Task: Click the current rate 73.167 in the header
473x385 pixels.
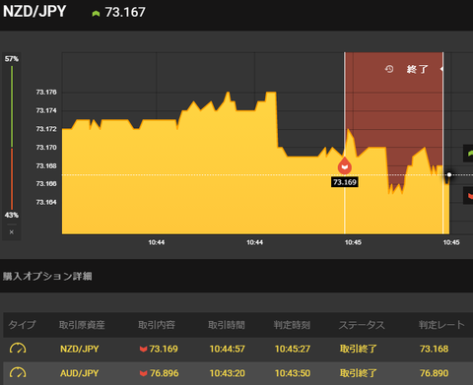Action: 125,13
